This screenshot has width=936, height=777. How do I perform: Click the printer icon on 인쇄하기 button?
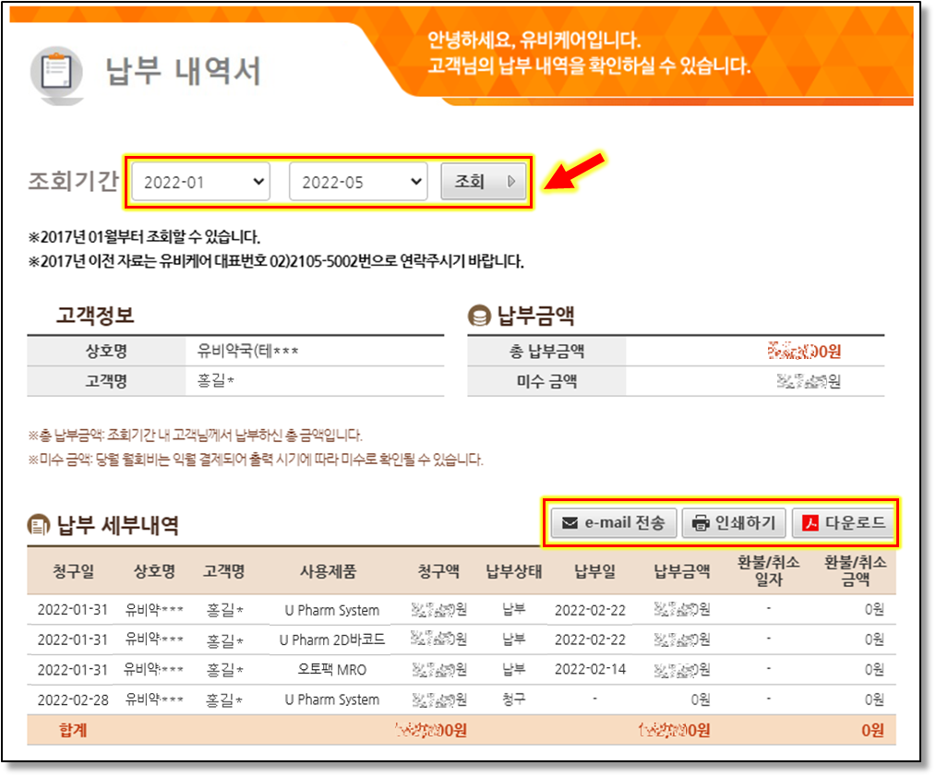(701, 523)
